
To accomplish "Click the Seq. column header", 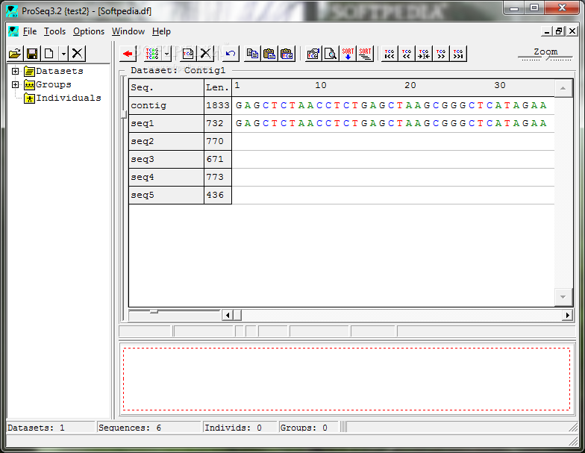I will pyautogui.click(x=166, y=88).
